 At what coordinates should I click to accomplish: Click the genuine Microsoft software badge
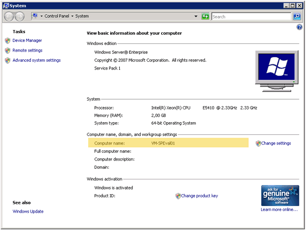(x=279, y=195)
